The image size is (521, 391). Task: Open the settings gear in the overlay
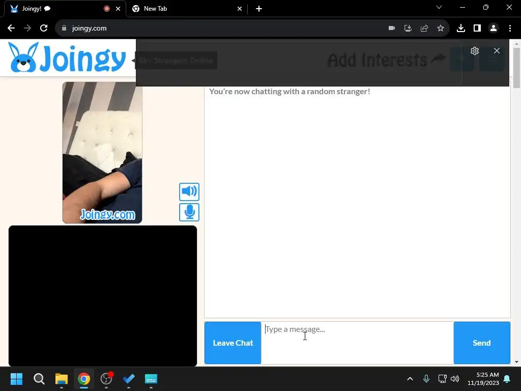tap(475, 51)
